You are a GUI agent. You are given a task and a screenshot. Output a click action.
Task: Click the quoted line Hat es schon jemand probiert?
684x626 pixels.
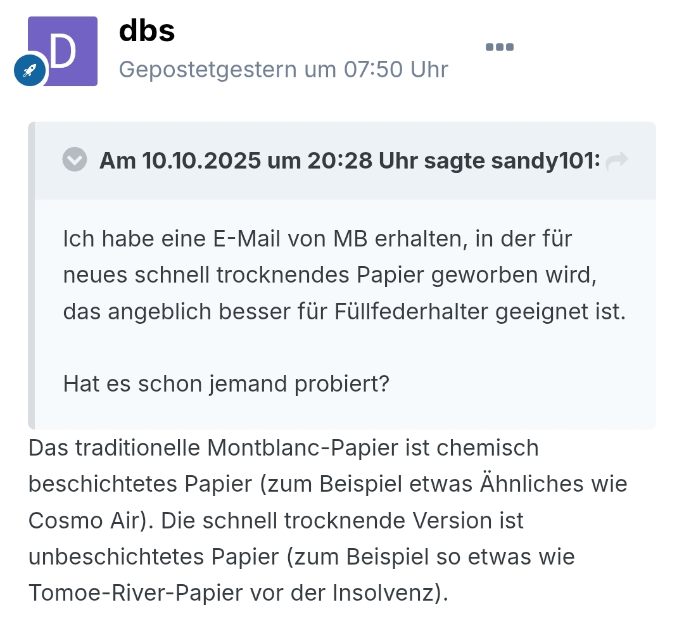[225, 383]
